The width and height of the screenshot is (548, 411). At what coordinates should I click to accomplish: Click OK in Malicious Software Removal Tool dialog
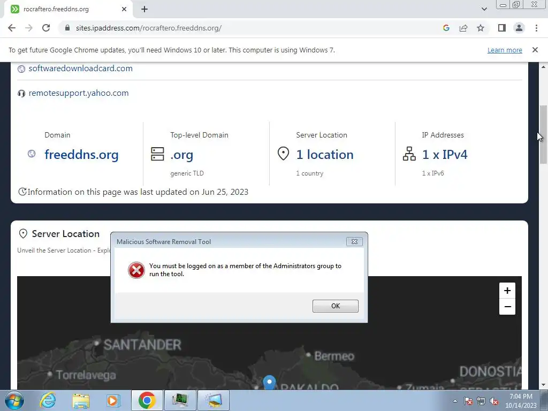(335, 306)
